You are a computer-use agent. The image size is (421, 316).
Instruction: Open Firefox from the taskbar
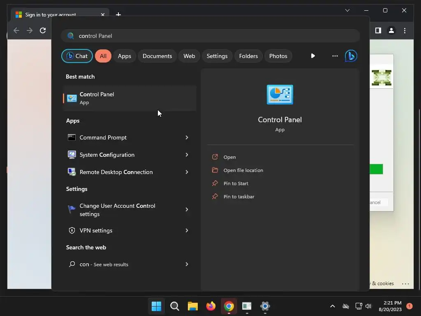pos(211,306)
